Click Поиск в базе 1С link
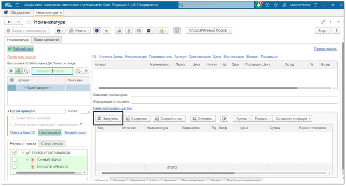Image resolution: width=346 pixels, height=186 pixels. click(22, 132)
